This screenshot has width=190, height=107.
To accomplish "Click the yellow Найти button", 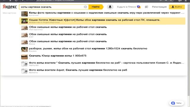I will pos(96,7).
